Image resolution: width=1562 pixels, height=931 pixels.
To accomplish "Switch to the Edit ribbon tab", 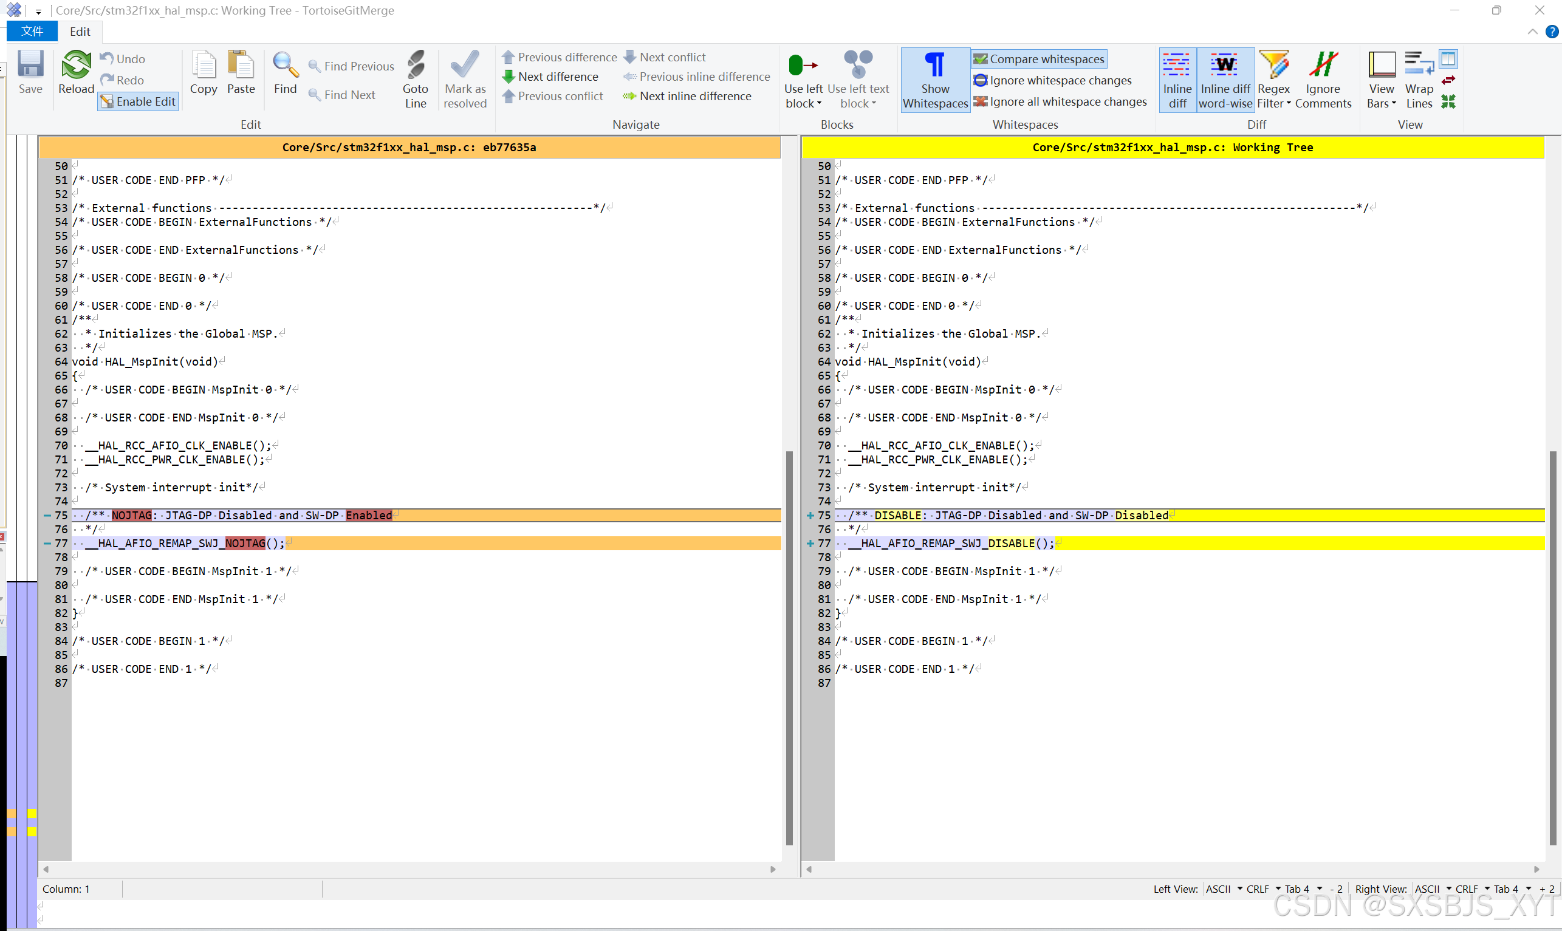I will 80,32.
